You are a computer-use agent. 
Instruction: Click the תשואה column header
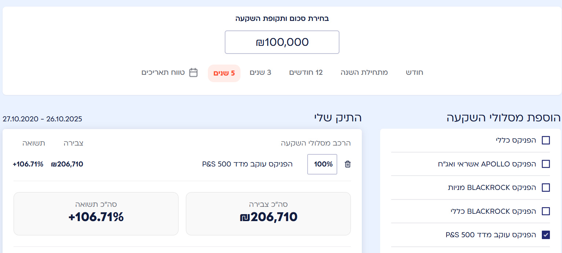[34, 143]
